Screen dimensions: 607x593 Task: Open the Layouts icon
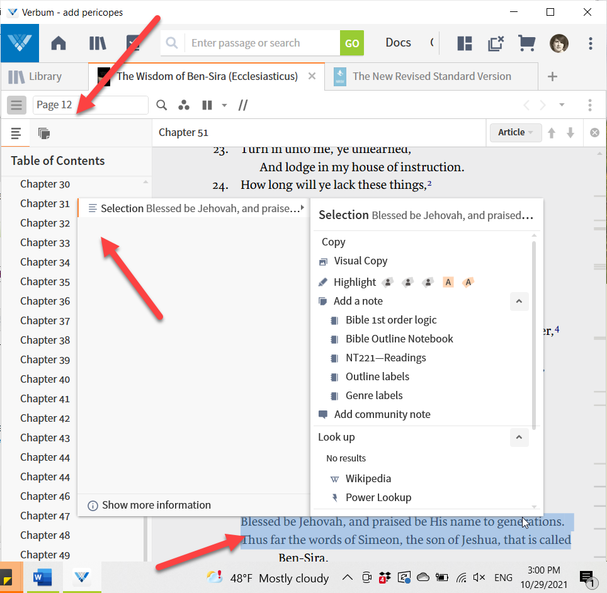tap(465, 43)
